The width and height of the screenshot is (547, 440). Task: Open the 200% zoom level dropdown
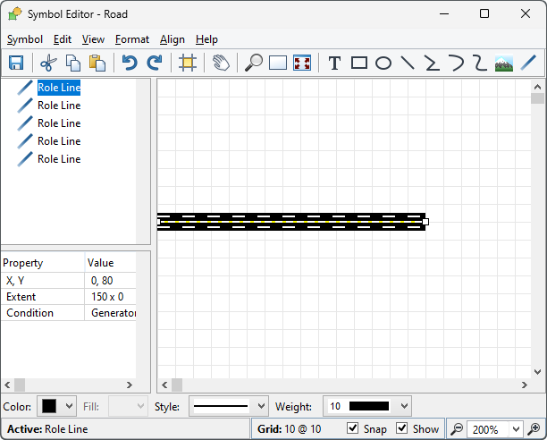pos(516,429)
